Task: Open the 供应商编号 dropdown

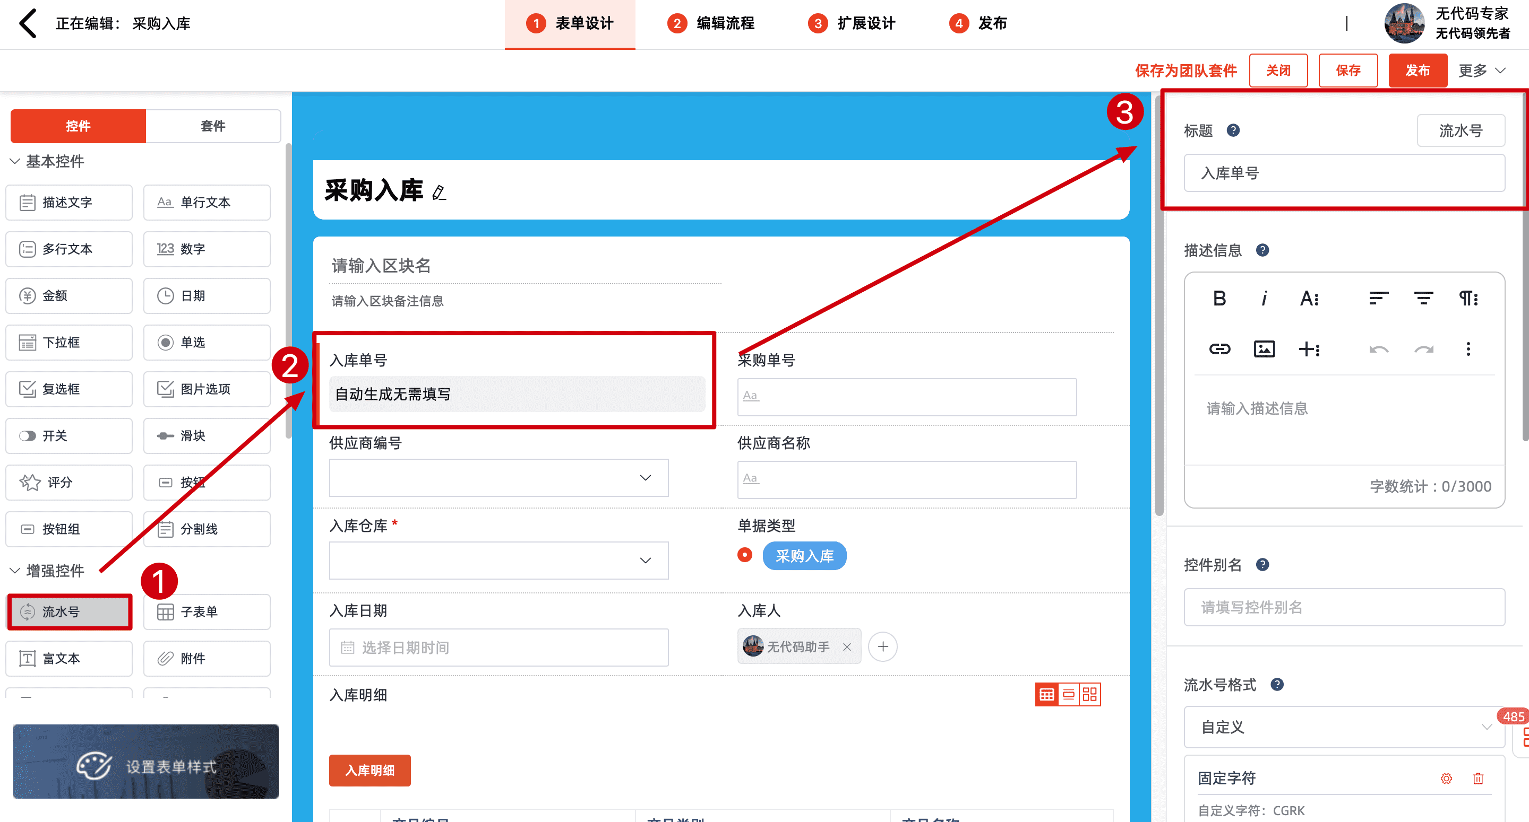Action: tap(499, 478)
